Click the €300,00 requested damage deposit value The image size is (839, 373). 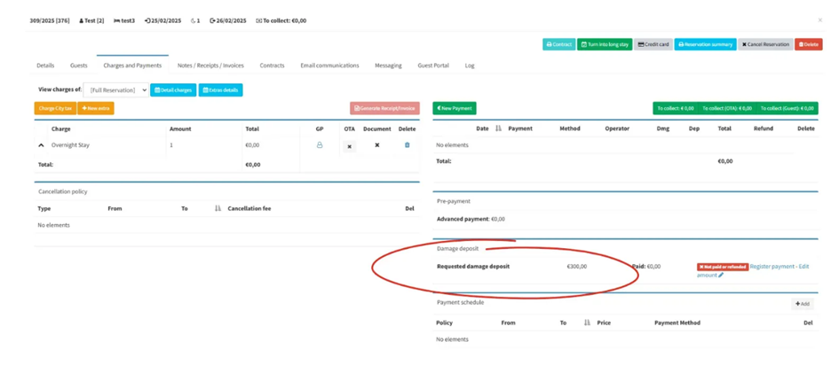coord(577,267)
